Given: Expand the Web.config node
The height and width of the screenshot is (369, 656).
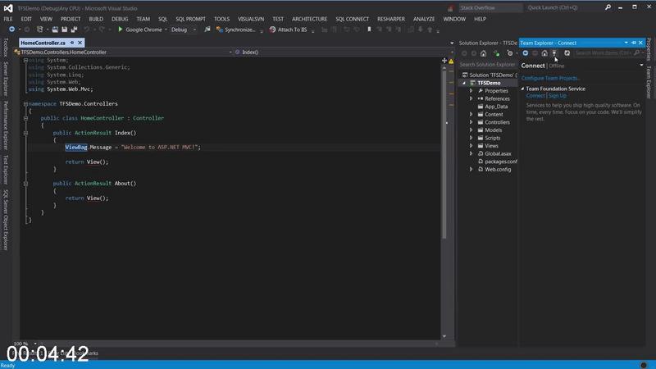Looking at the screenshot, I should click(471, 170).
